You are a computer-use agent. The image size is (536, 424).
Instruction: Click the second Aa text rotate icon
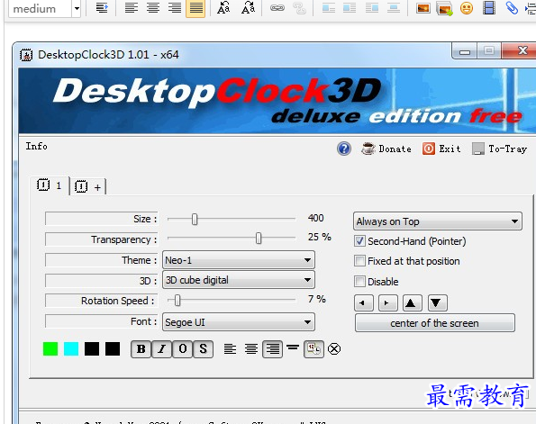pyautogui.click(x=248, y=7)
